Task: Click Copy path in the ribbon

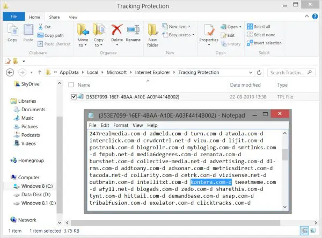Action: click(x=50, y=35)
